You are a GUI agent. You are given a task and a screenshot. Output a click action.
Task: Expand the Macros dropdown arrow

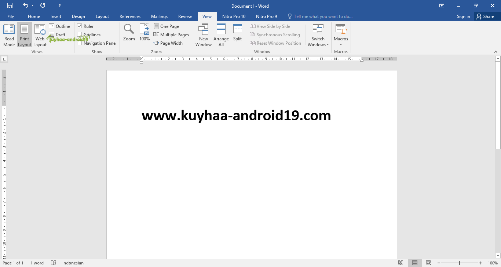point(341,45)
